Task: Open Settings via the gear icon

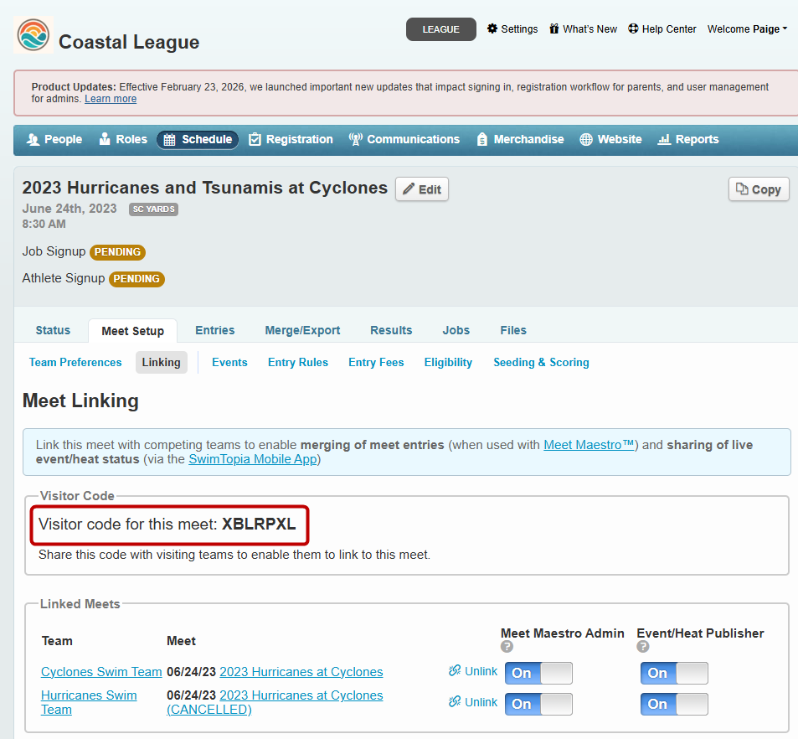Action: click(492, 28)
